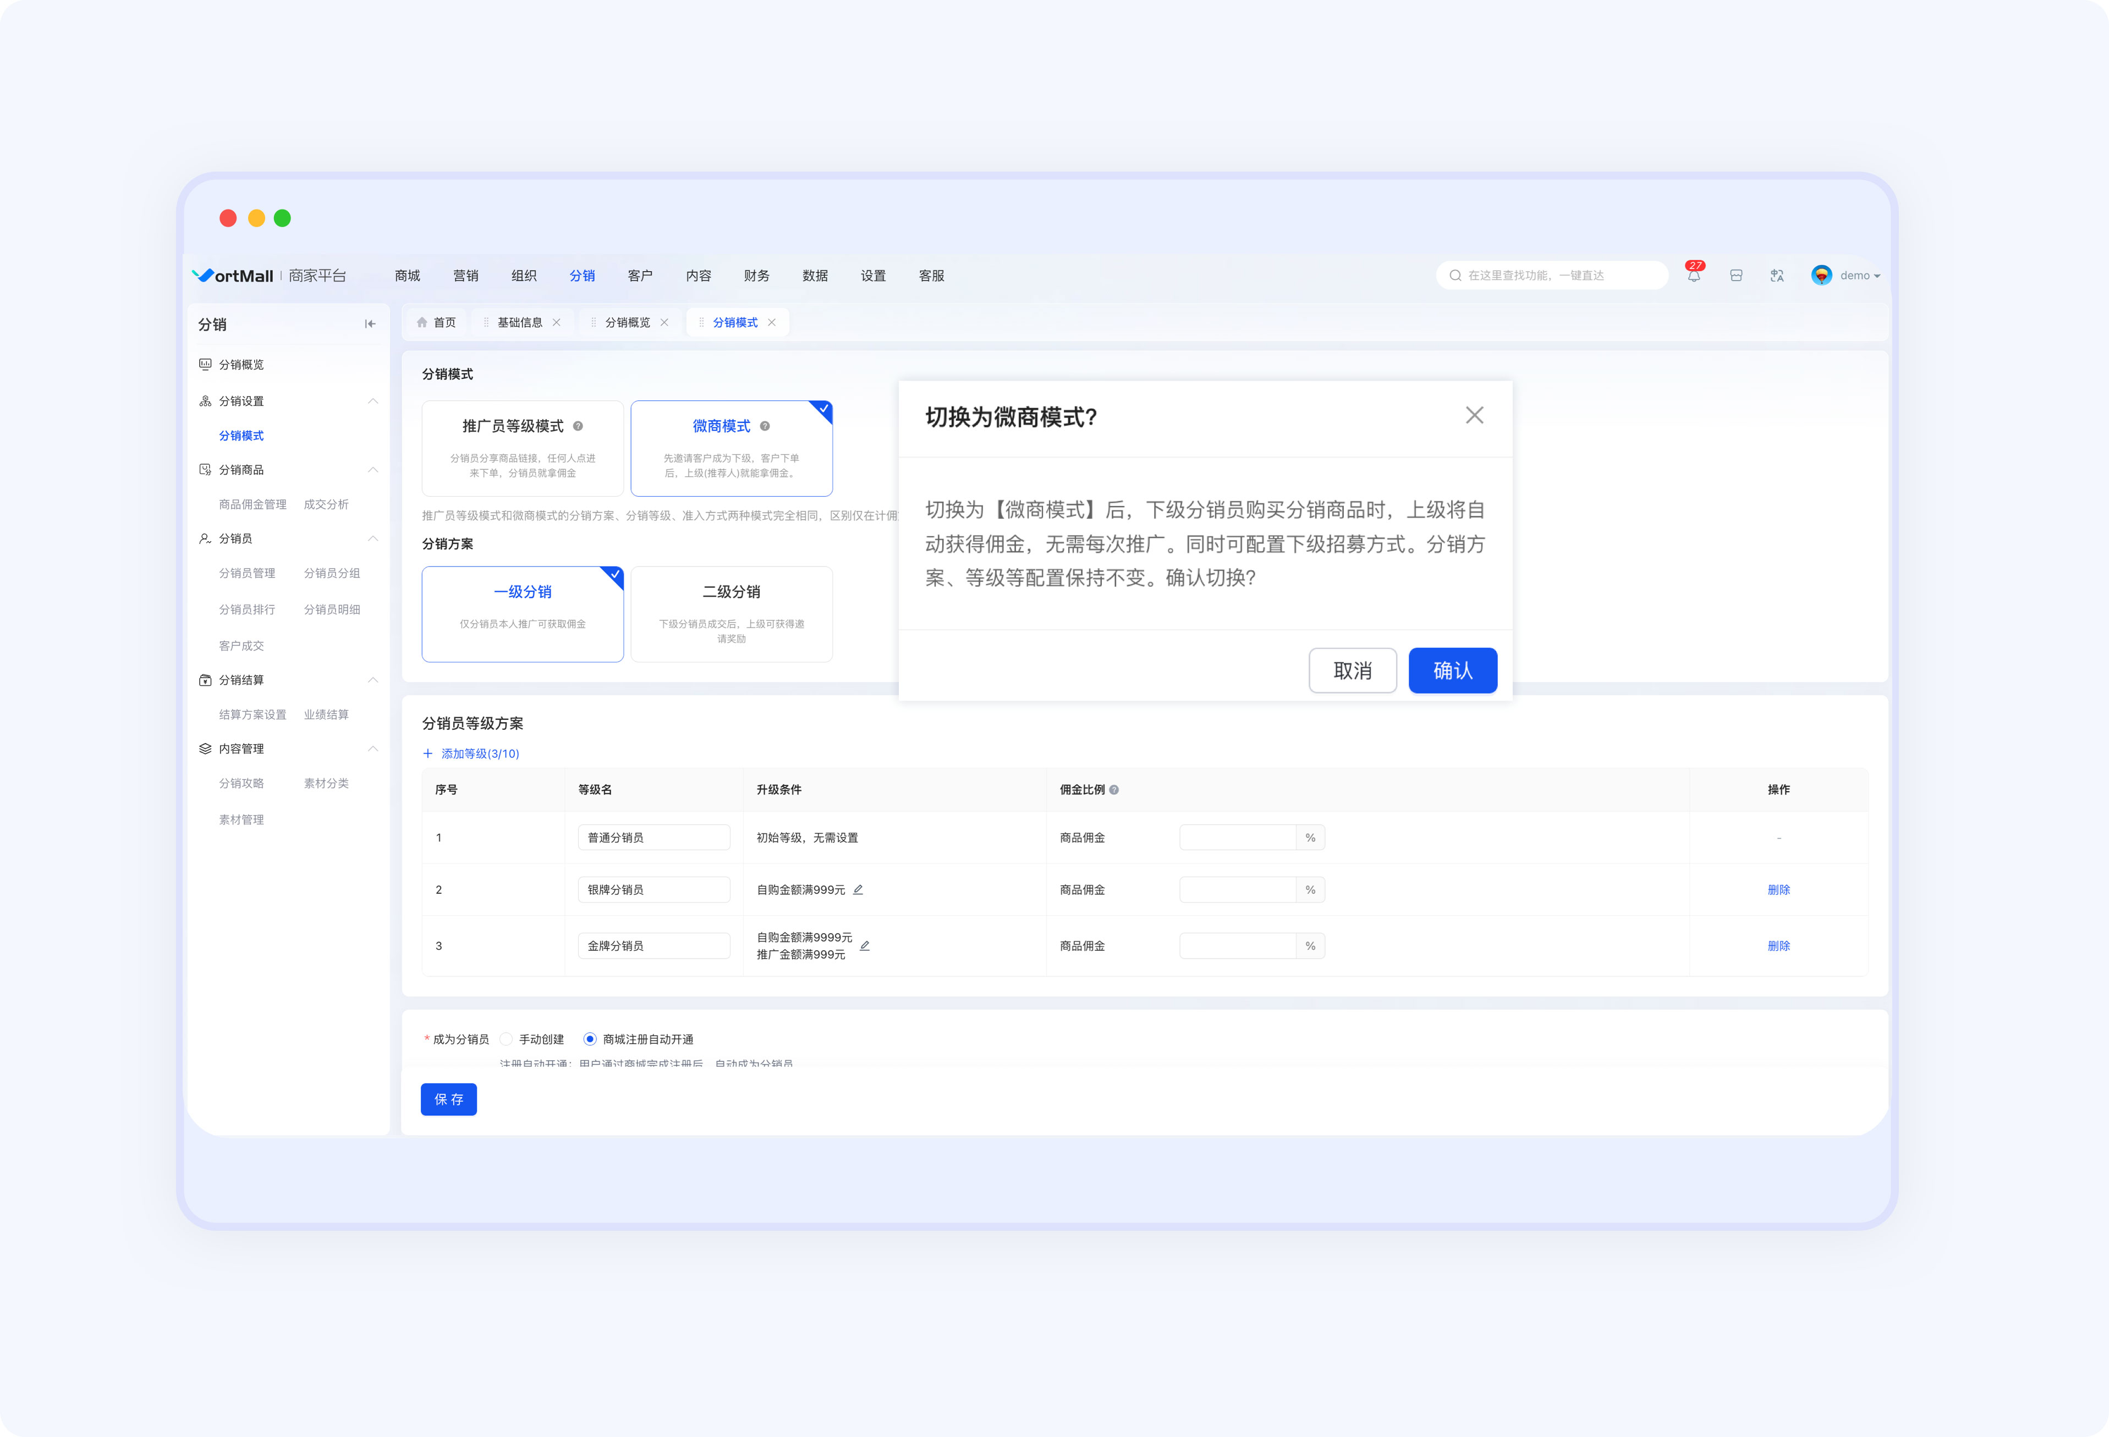Delete the 银牌分销员 level row
Screen dimensions: 2109x1437
pyautogui.click(x=1778, y=890)
